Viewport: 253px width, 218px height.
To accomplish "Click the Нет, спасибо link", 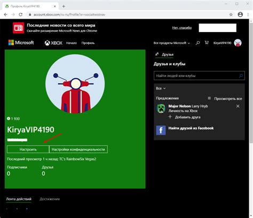I will pos(182,28).
